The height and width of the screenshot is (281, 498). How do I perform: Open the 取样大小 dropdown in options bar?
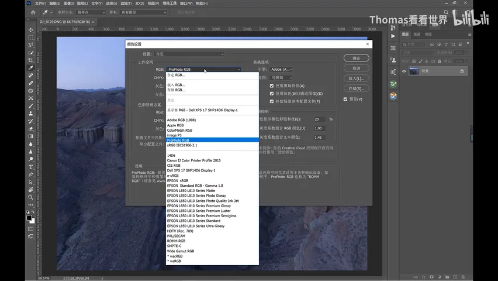(x=91, y=12)
